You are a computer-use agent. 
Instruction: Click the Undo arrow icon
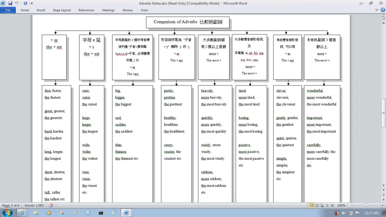click(x=17, y=3)
